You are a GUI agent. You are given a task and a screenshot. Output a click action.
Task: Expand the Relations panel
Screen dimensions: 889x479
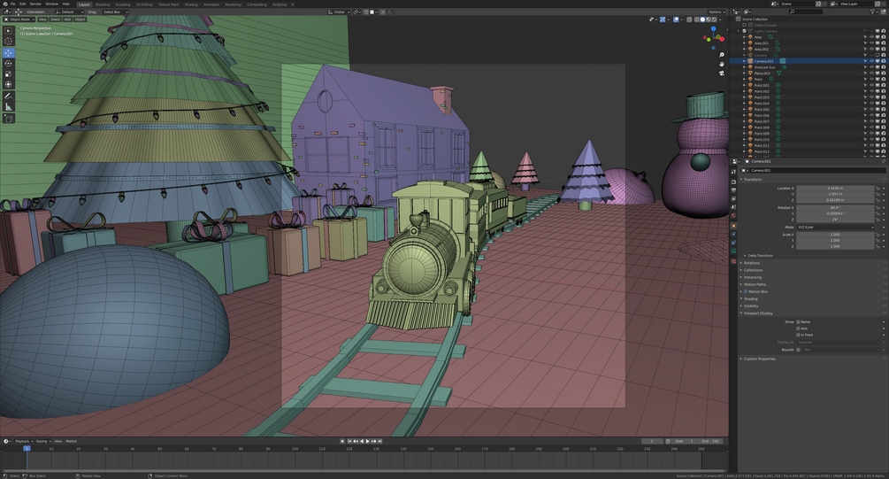[751, 263]
